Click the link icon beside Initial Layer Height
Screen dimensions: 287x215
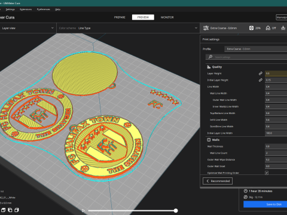[261, 80]
